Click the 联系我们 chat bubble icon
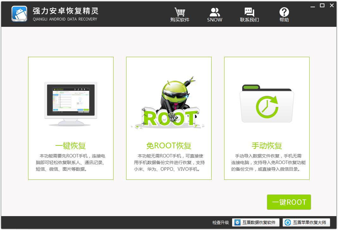Viewport: 338px width, 230px height. (x=249, y=12)
